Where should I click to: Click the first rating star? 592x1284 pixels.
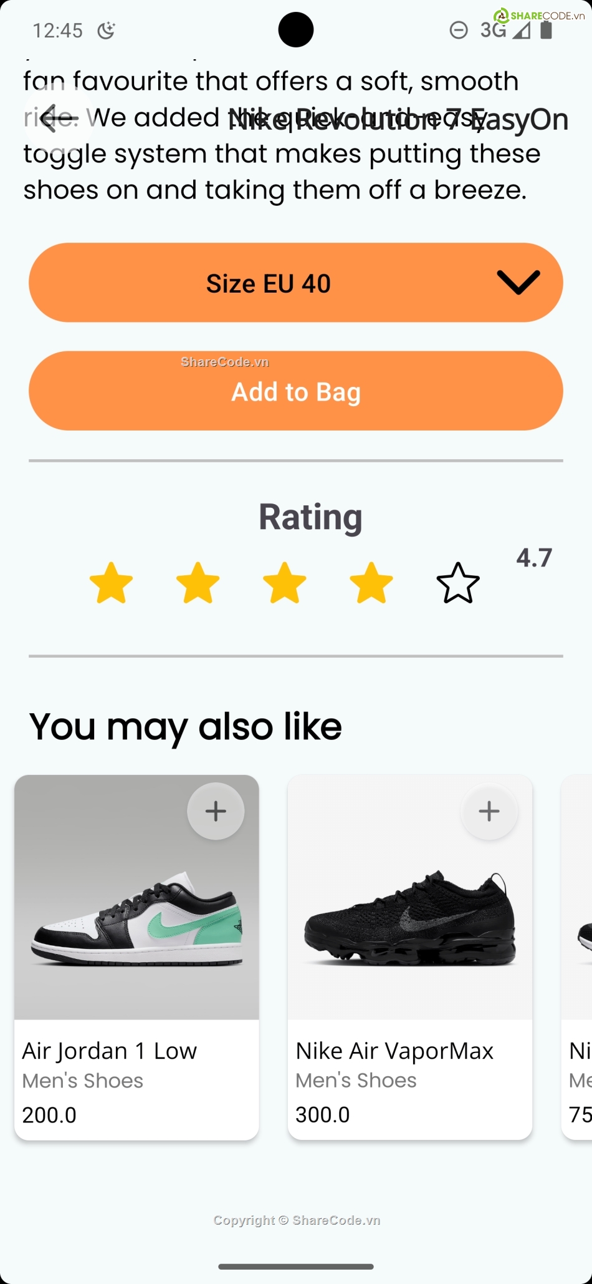coord(111,583)
